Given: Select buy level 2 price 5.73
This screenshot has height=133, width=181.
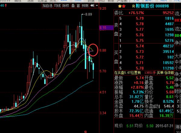Looking at the screenshot, I should click(140, 52).
